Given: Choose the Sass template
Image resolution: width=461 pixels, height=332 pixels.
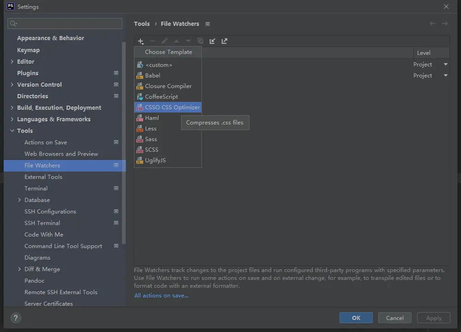Looking at the screenshot, I should [x=168, y=139].
